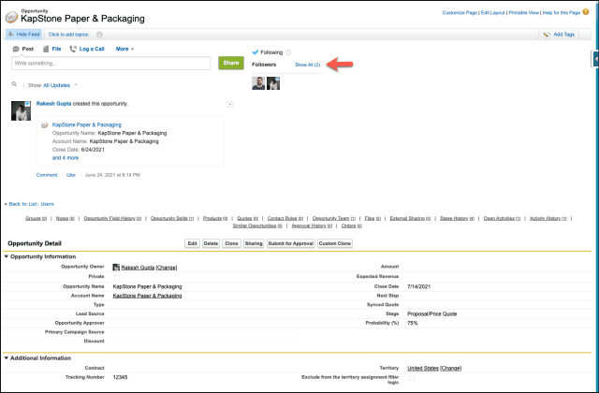Collapse the Additional Information section
Image resolution: width=599 pixels, height=393 pixels.
pos(7,357)
